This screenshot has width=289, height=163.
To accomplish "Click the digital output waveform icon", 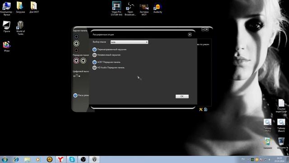I will [x=77, y=76].
